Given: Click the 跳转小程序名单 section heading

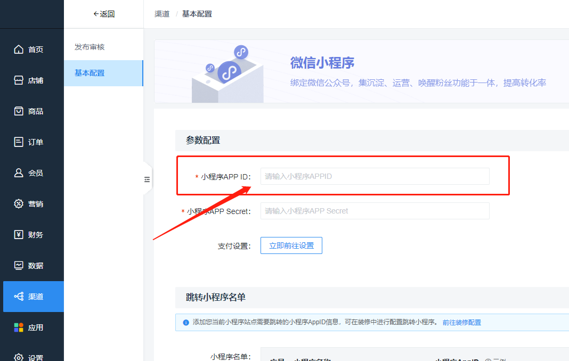Looking at the screenshot, I should (x=216, y=297).
